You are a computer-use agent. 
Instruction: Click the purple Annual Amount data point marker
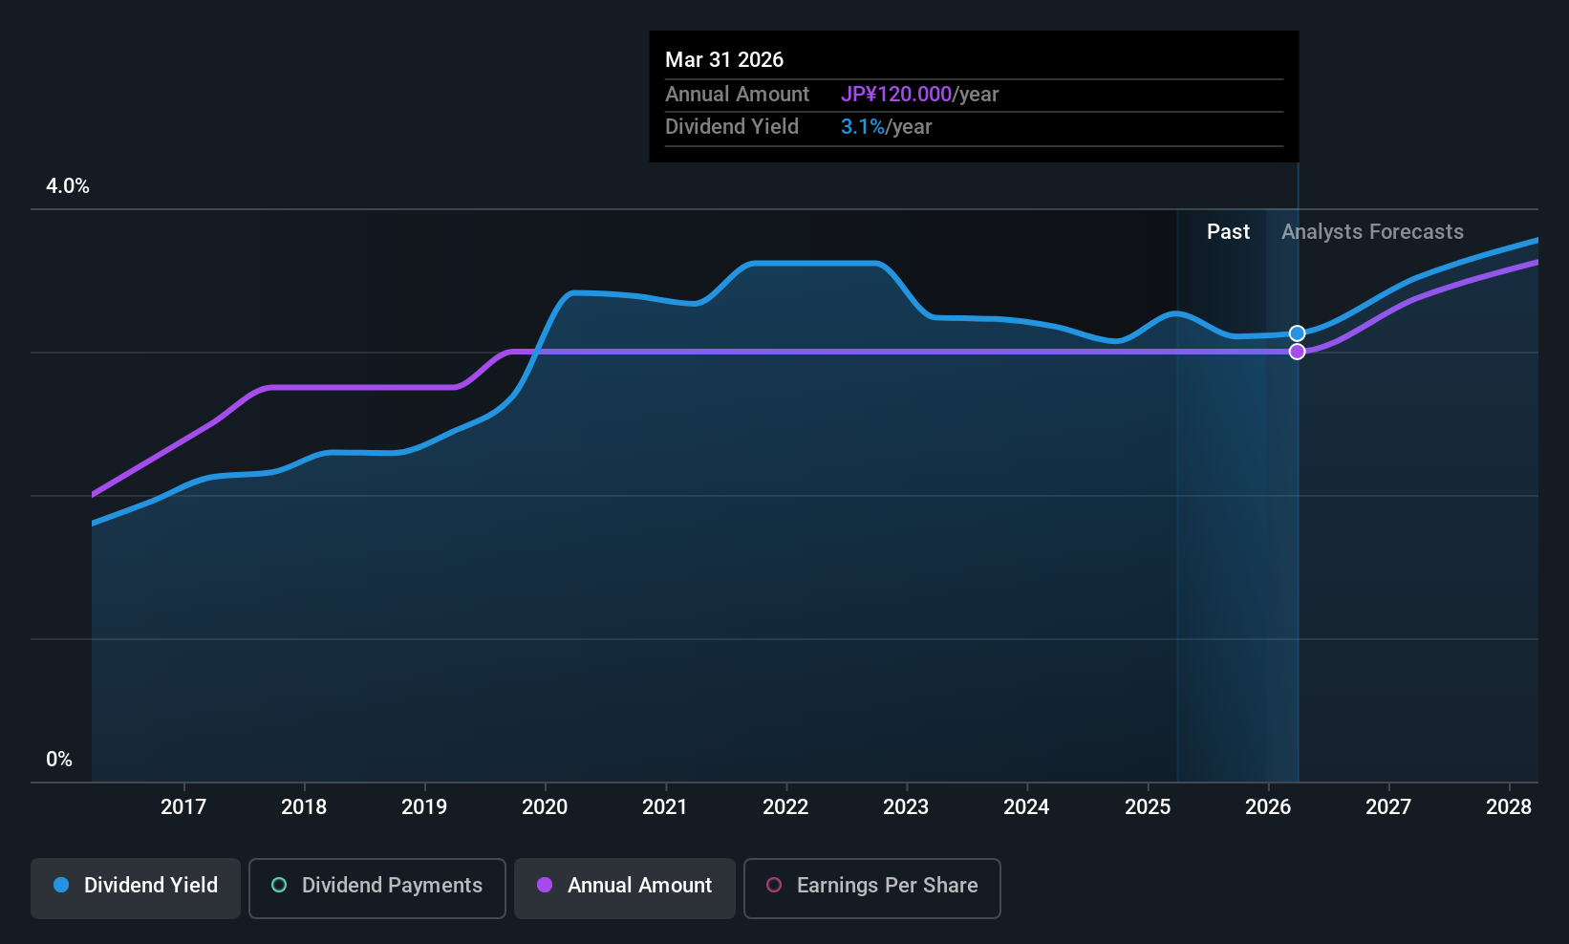point(1297,352)
